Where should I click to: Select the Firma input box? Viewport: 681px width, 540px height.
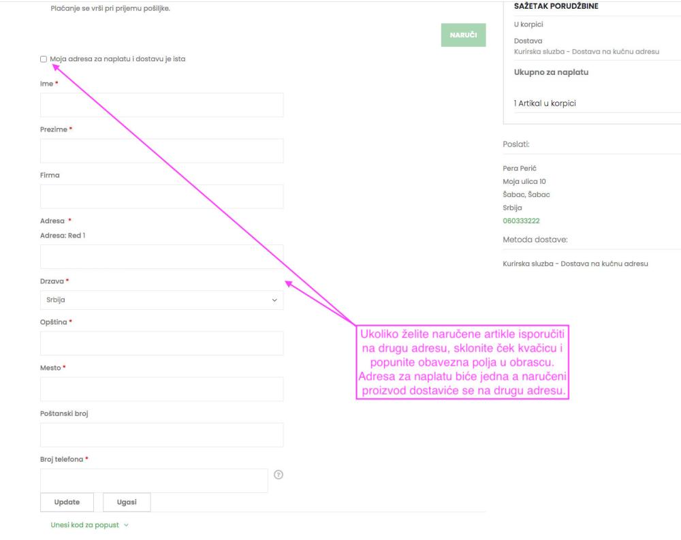tap(161, 196)
